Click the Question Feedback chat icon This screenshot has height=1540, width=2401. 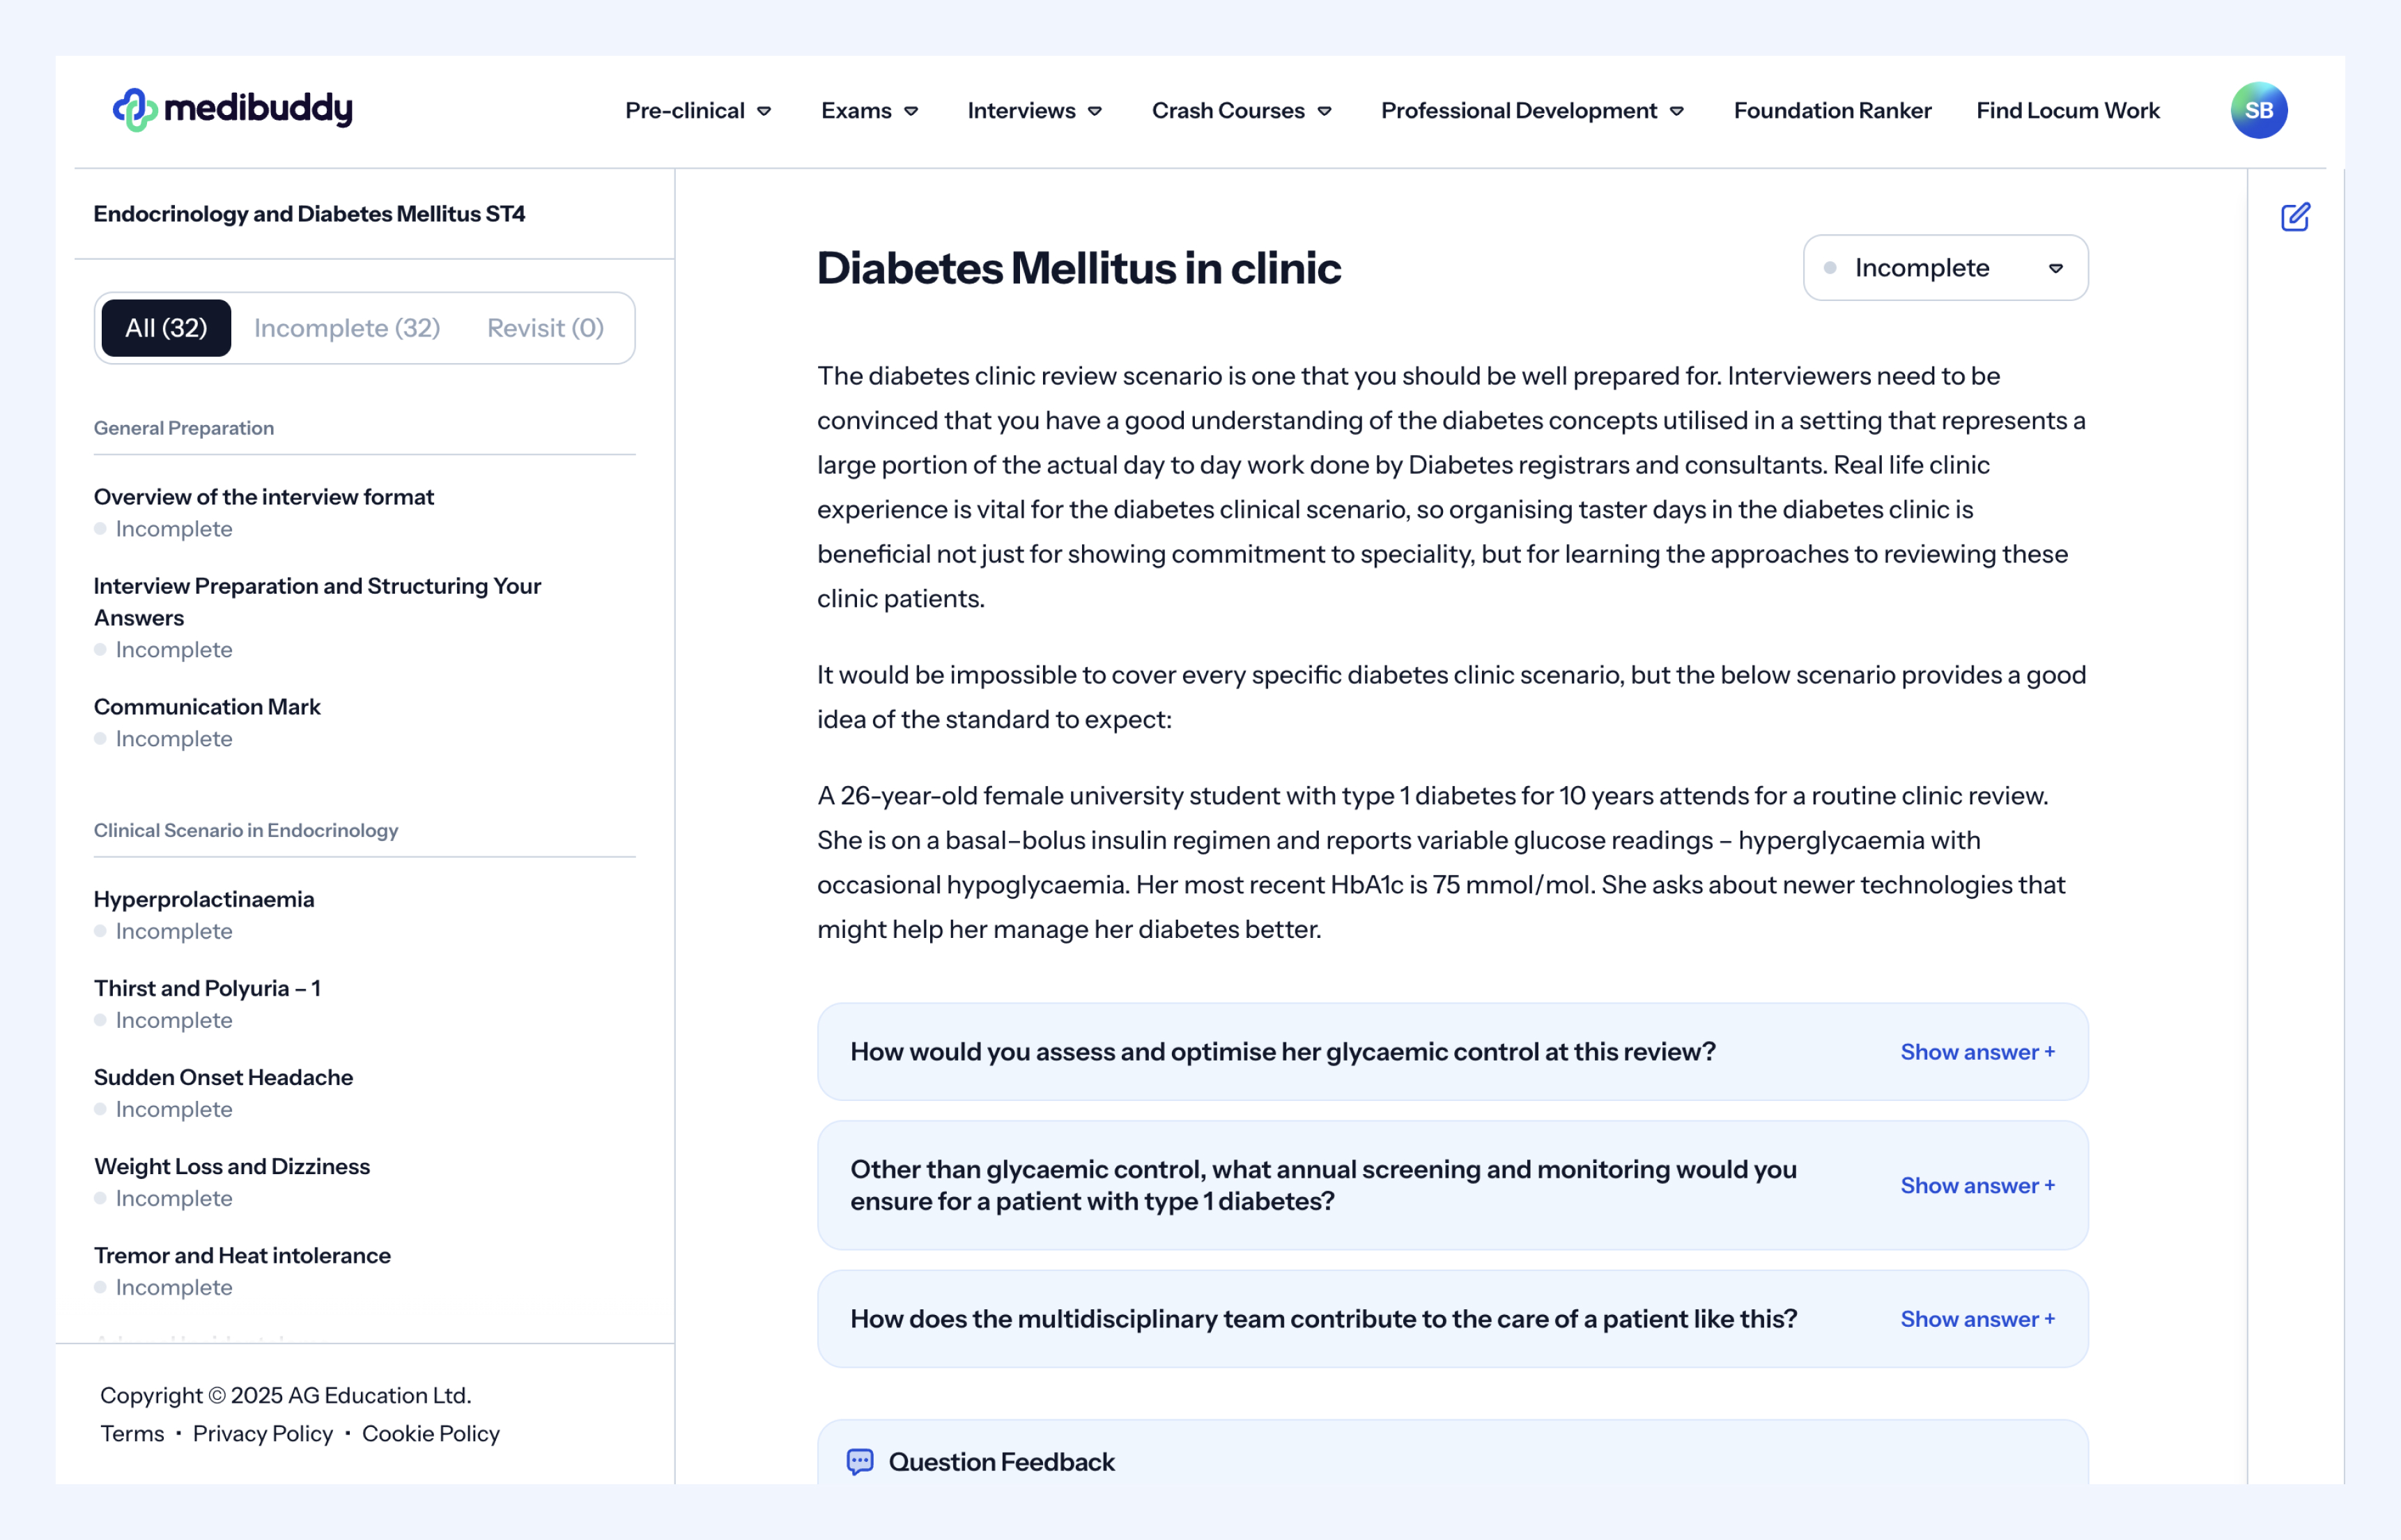point(860,1462)
